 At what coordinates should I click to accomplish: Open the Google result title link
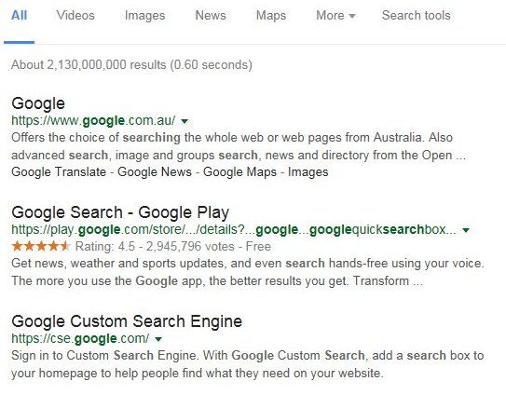38,103
